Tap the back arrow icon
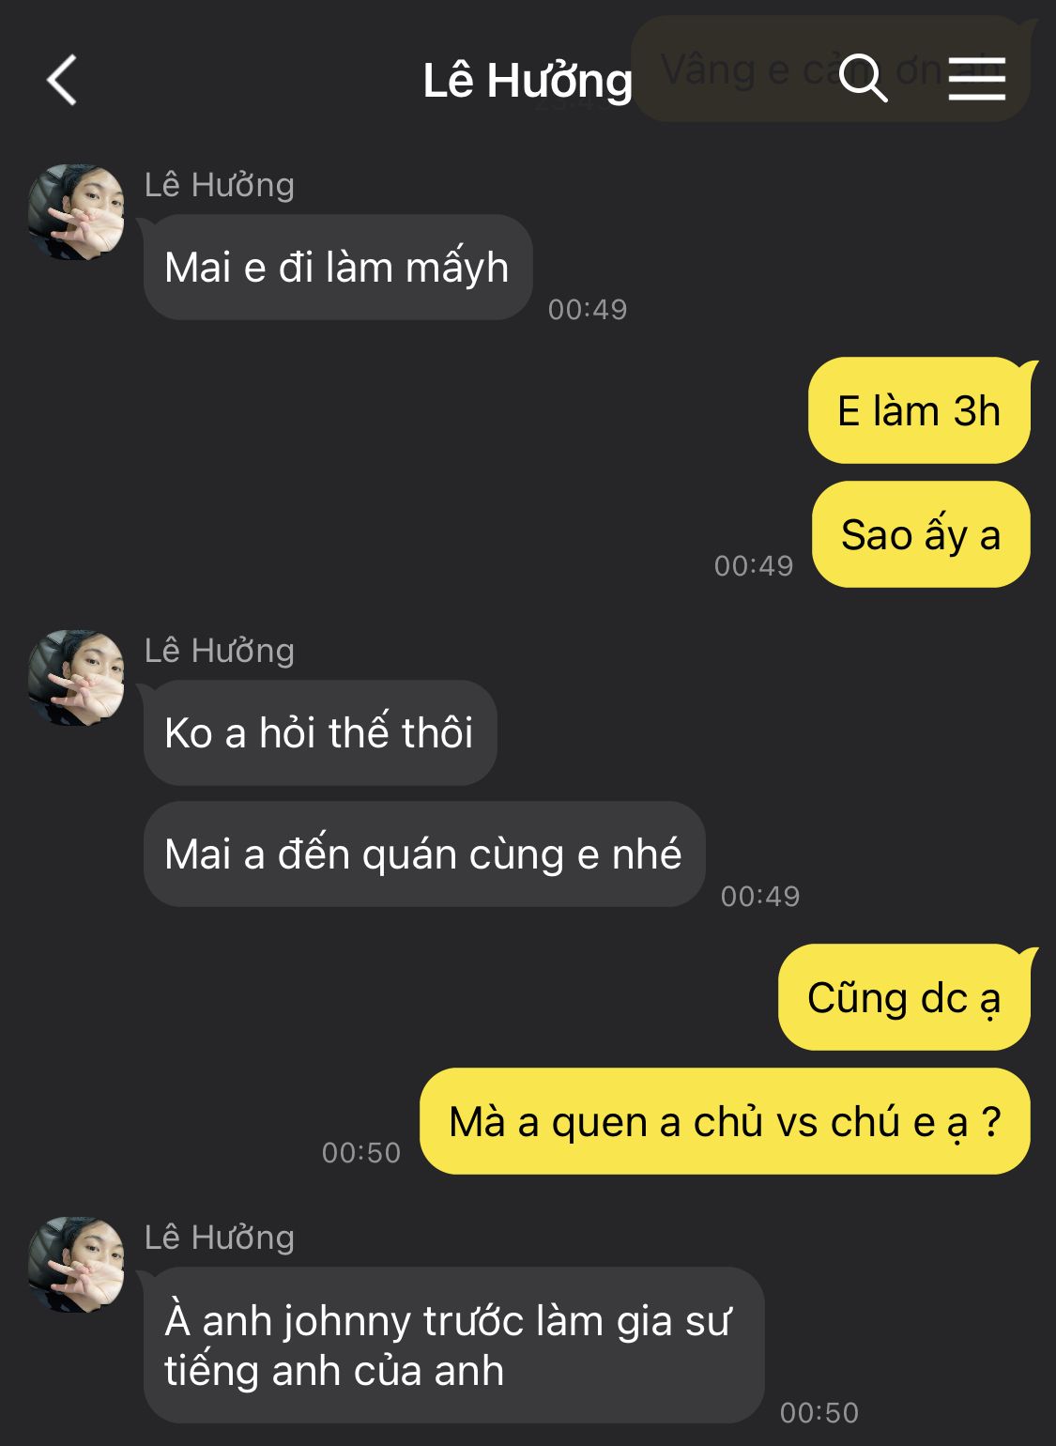 pyautogui.click(x=62, y=80)
